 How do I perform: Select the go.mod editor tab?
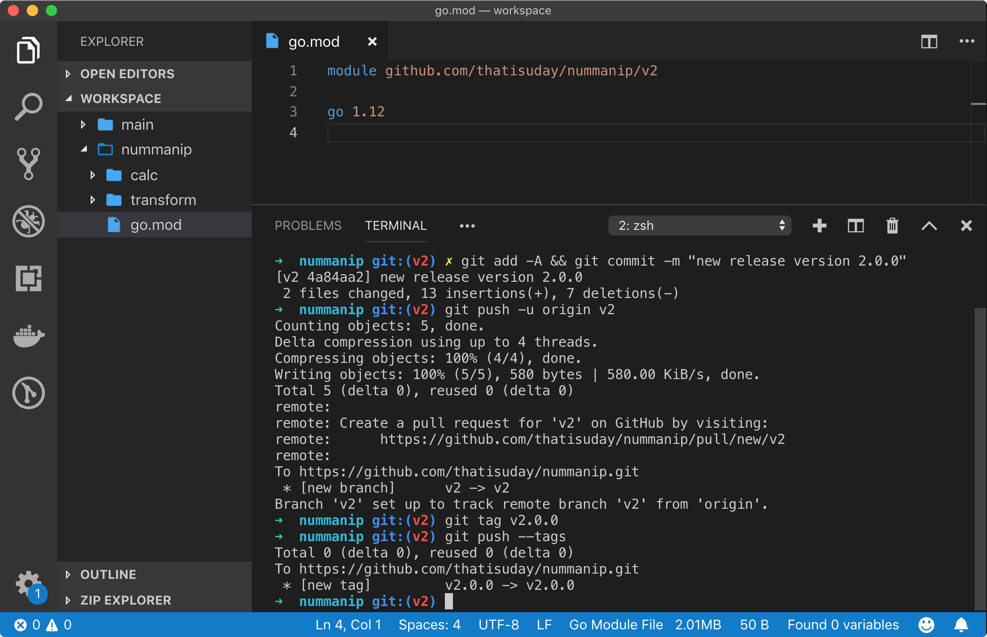pyautogui.click(x=314, y=41)
